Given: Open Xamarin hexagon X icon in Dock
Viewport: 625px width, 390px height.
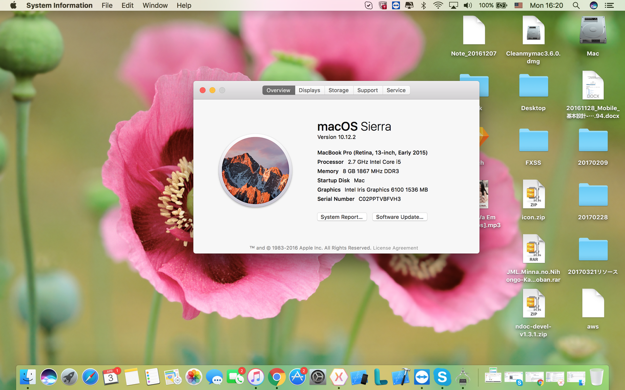Looking at the screenshot, I should click(339, 376).
